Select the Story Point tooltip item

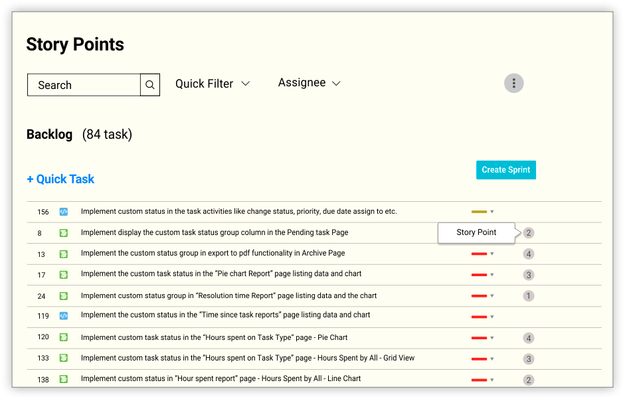pyautogui.click(x=476, y=233)
